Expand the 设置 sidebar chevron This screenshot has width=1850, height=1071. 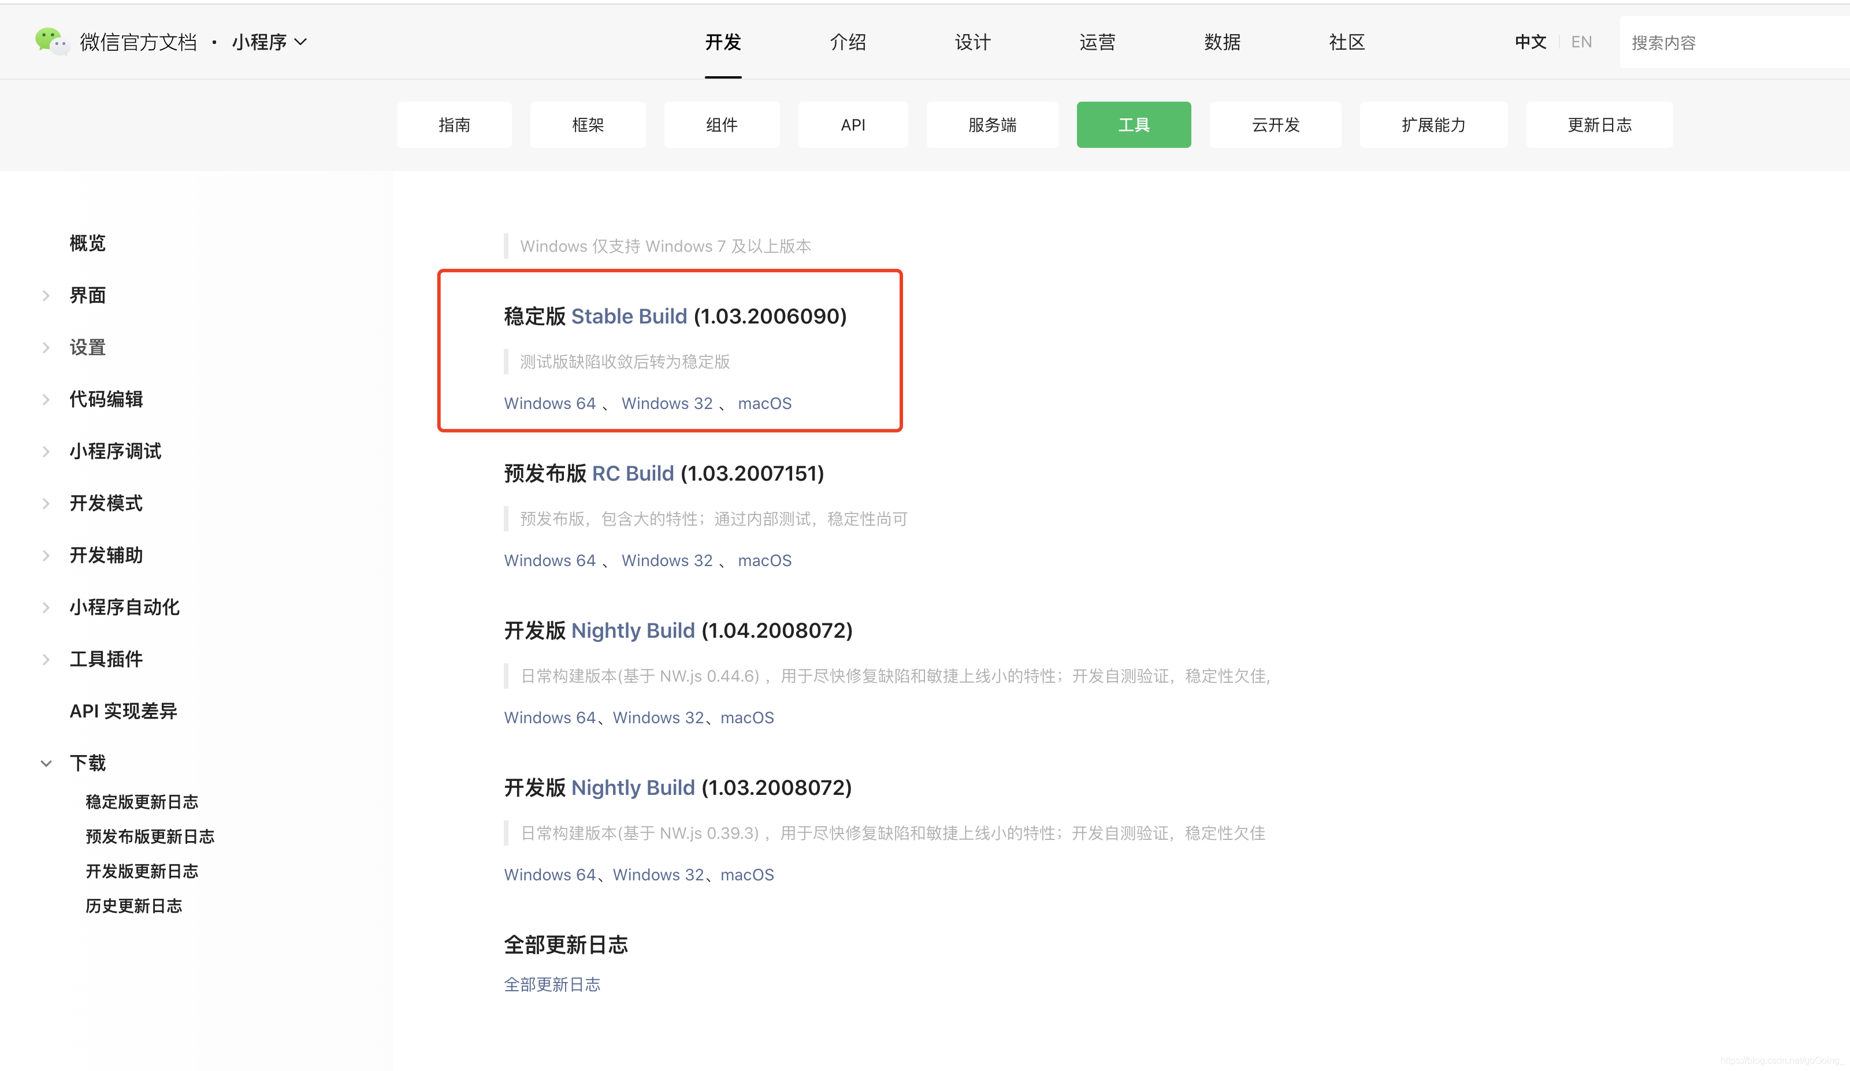46,347
